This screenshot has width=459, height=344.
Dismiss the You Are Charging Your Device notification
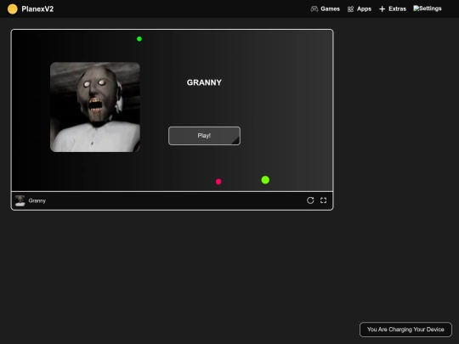[405, 330]
